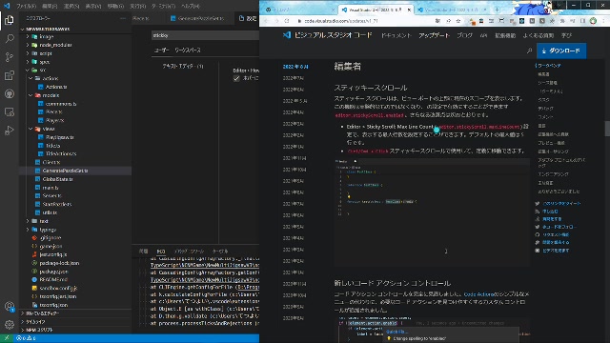Open tsconfig.json in the Explorer tree
The image size is (610, 343).
(x=53, y=305)
